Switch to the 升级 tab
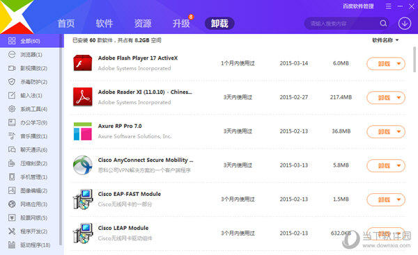The image size is (418, 255). (181, 24)
